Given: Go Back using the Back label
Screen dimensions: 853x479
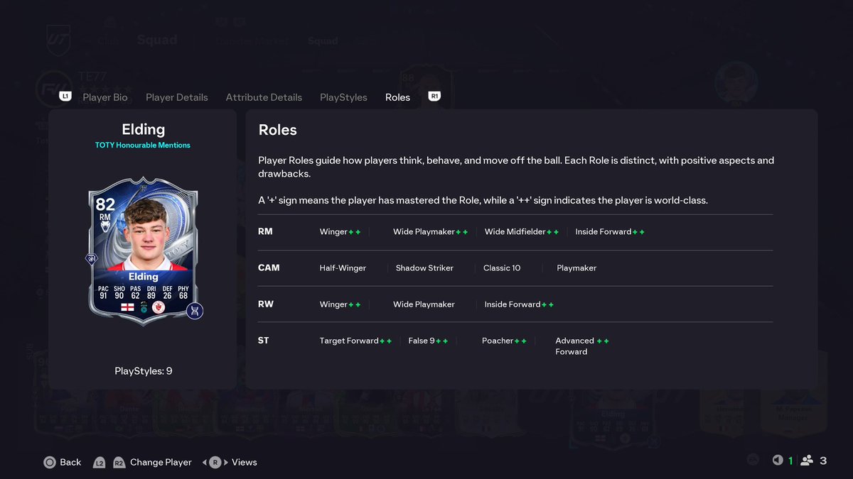Looking at the screenshot, I should pos(70,462).
